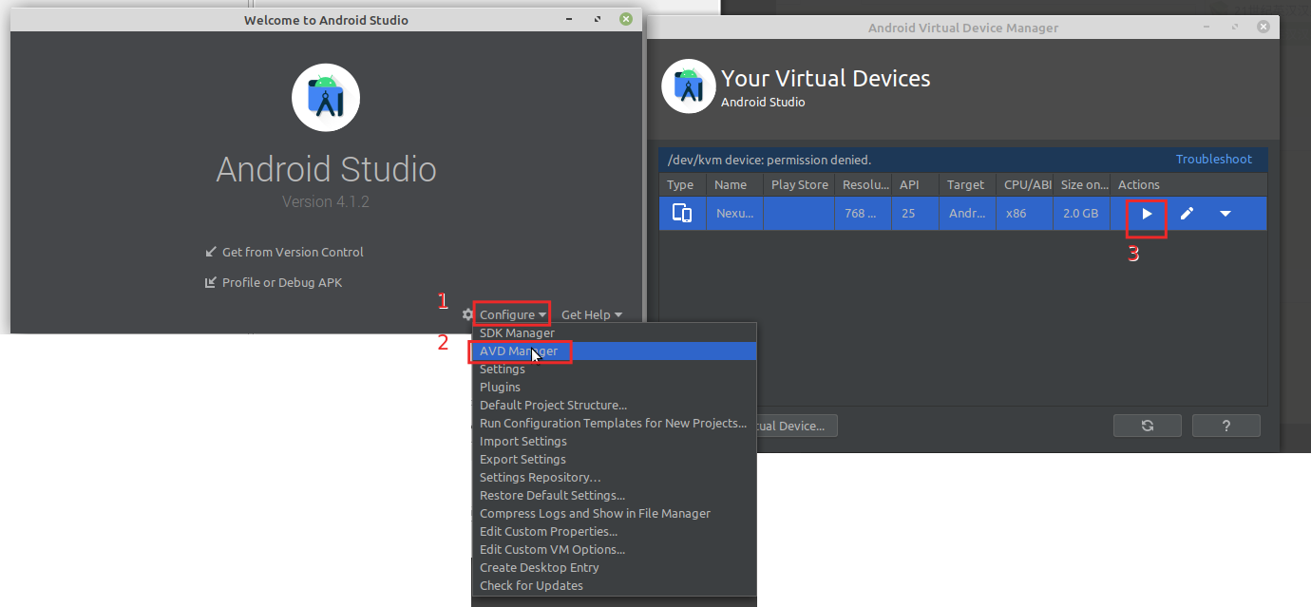The width and height of the screenshot is (1311, 607).
Task: Sort devices by API column header
Action: pyautogui.click(x=916, y=185)
